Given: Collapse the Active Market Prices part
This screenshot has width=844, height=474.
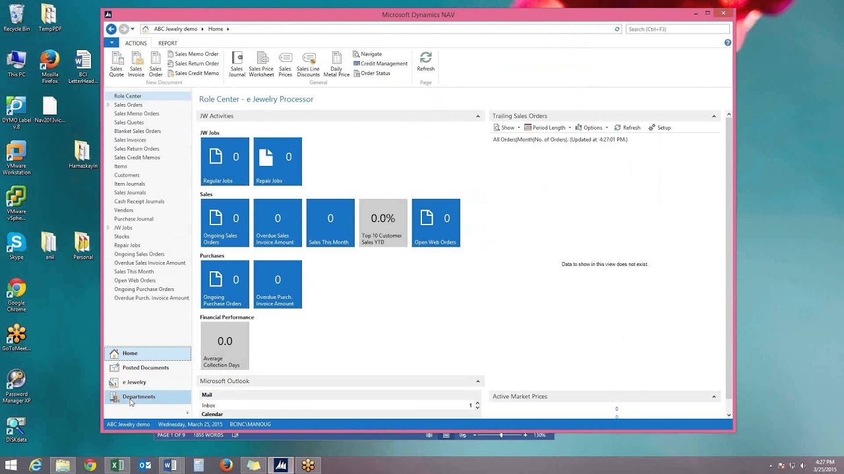Looking at the screenshot, I should coord(713,397).
